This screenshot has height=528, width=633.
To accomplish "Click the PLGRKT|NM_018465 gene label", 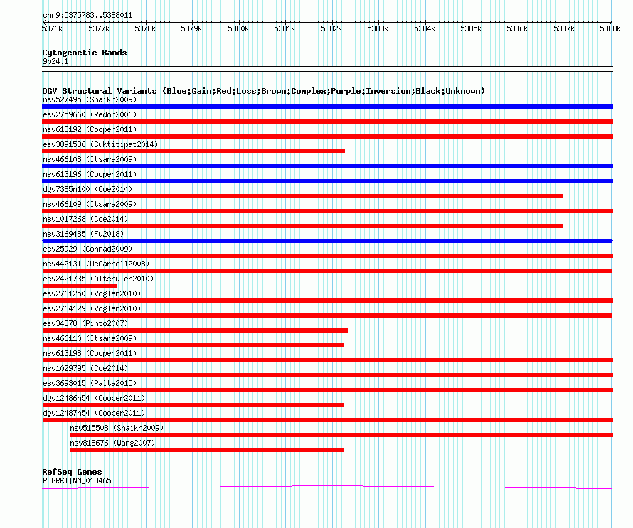I will [x=77, y=481].
